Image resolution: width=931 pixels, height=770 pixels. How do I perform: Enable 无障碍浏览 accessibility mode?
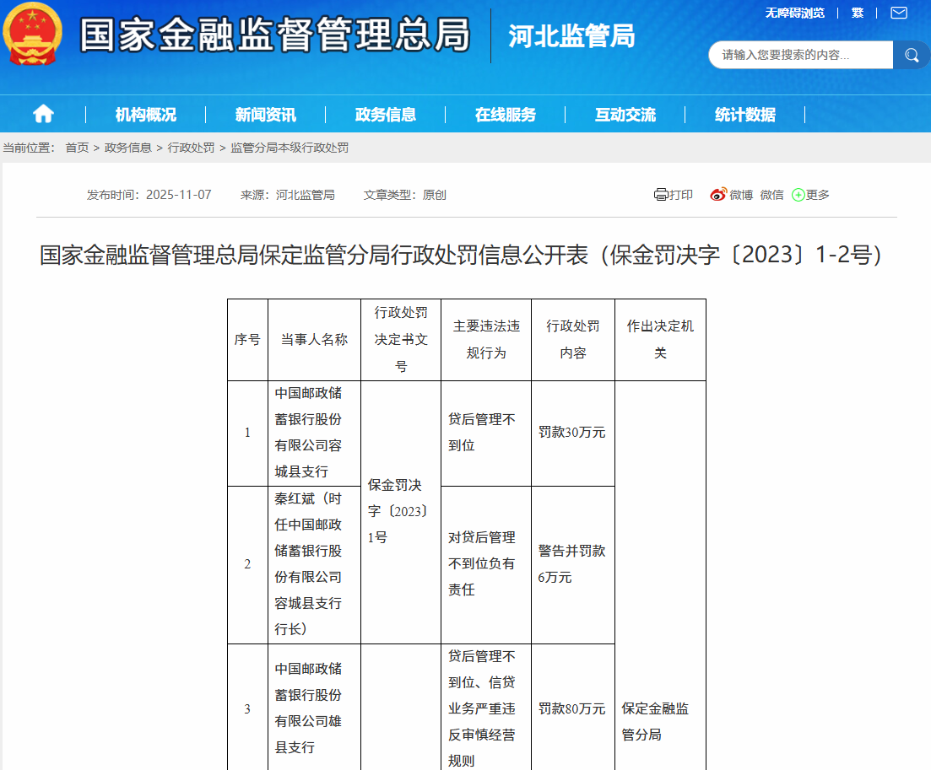[x=794, y=13]
